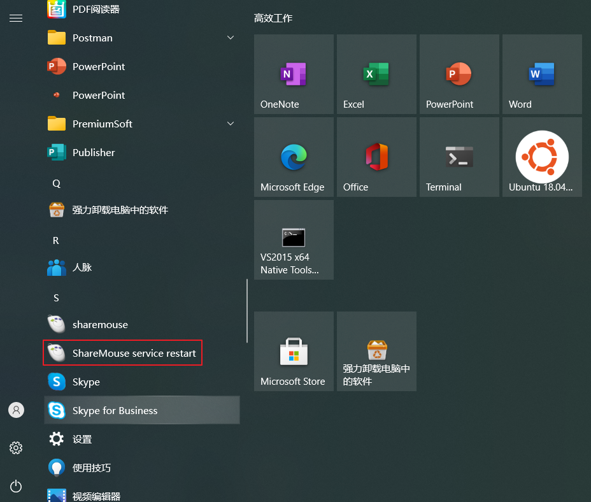Expand the Postman folder chevron

pyautogui.click(x=231, y=38)
